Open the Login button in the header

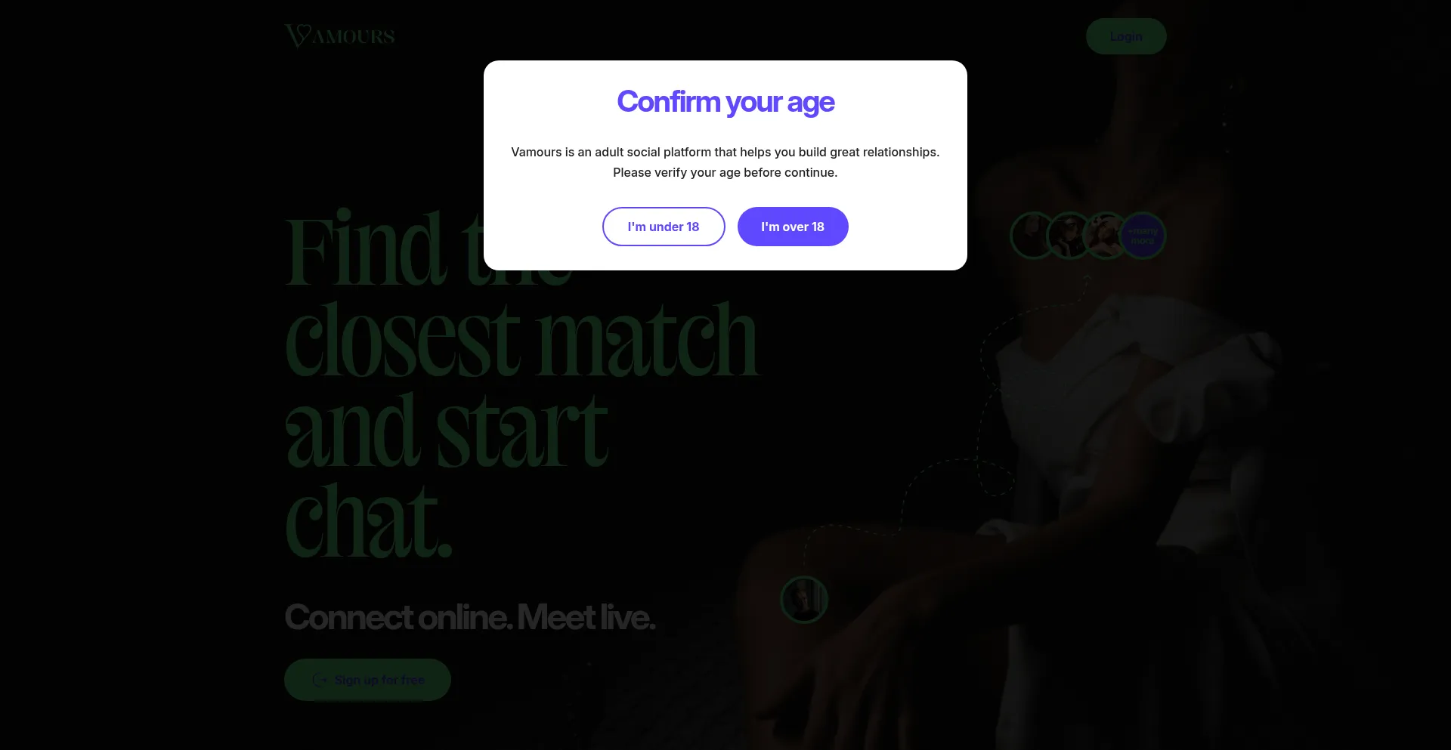(1126, 36)
